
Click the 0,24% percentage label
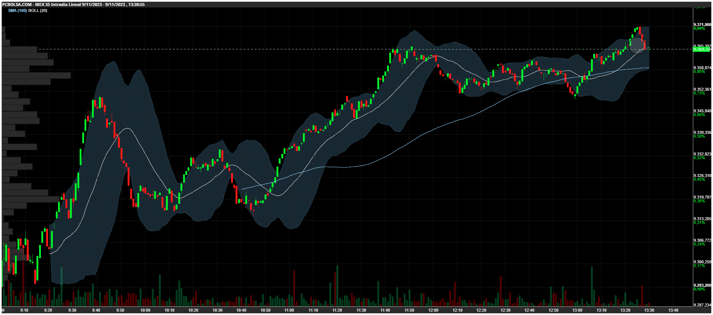click(x=699, y=244)
